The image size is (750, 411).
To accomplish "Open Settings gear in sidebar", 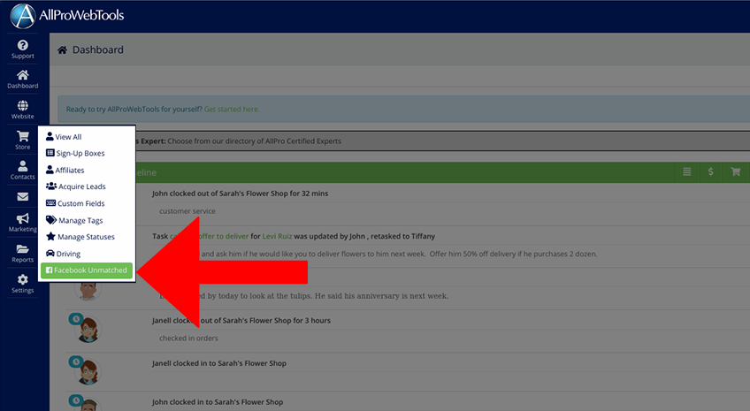I will click(x=22, y=284).
